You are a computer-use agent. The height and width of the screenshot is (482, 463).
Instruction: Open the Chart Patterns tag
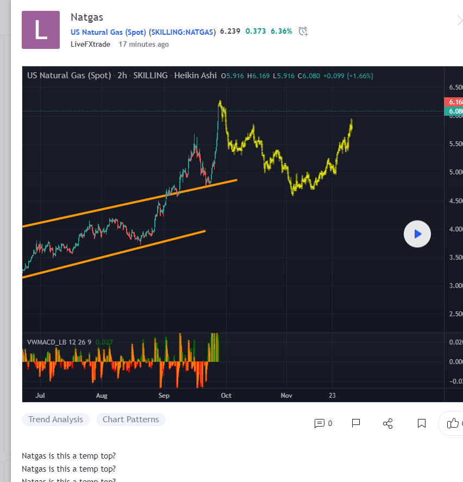click(x=130, y=420)
